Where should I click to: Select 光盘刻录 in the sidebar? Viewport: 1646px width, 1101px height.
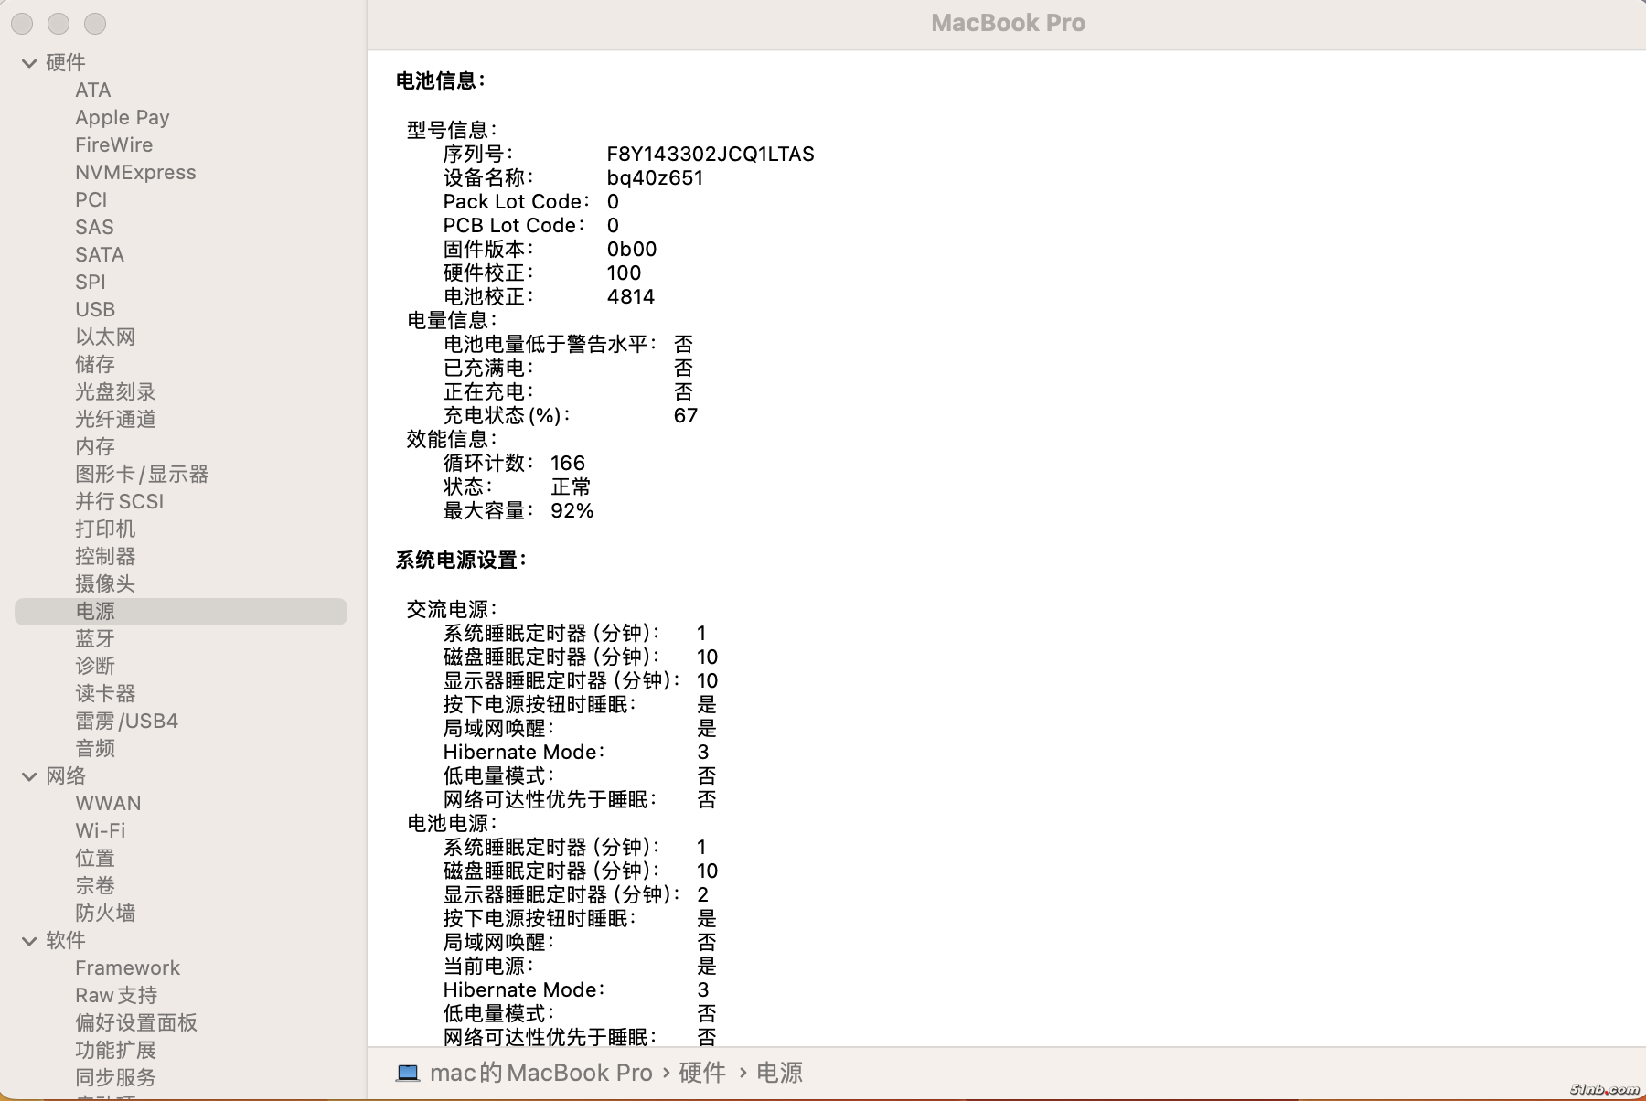pos(116,391)
